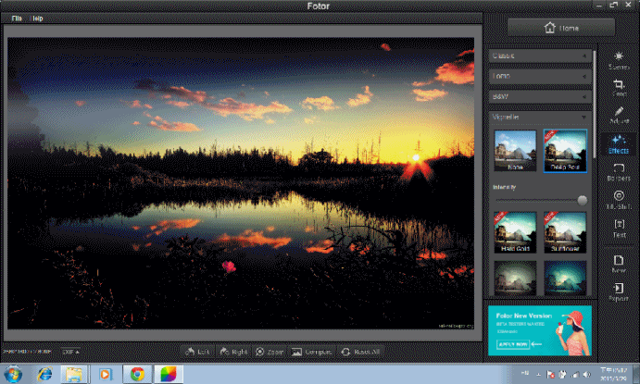Click the Export icon
The height and width of the screenshot is (384, 640).
(619, 291)
